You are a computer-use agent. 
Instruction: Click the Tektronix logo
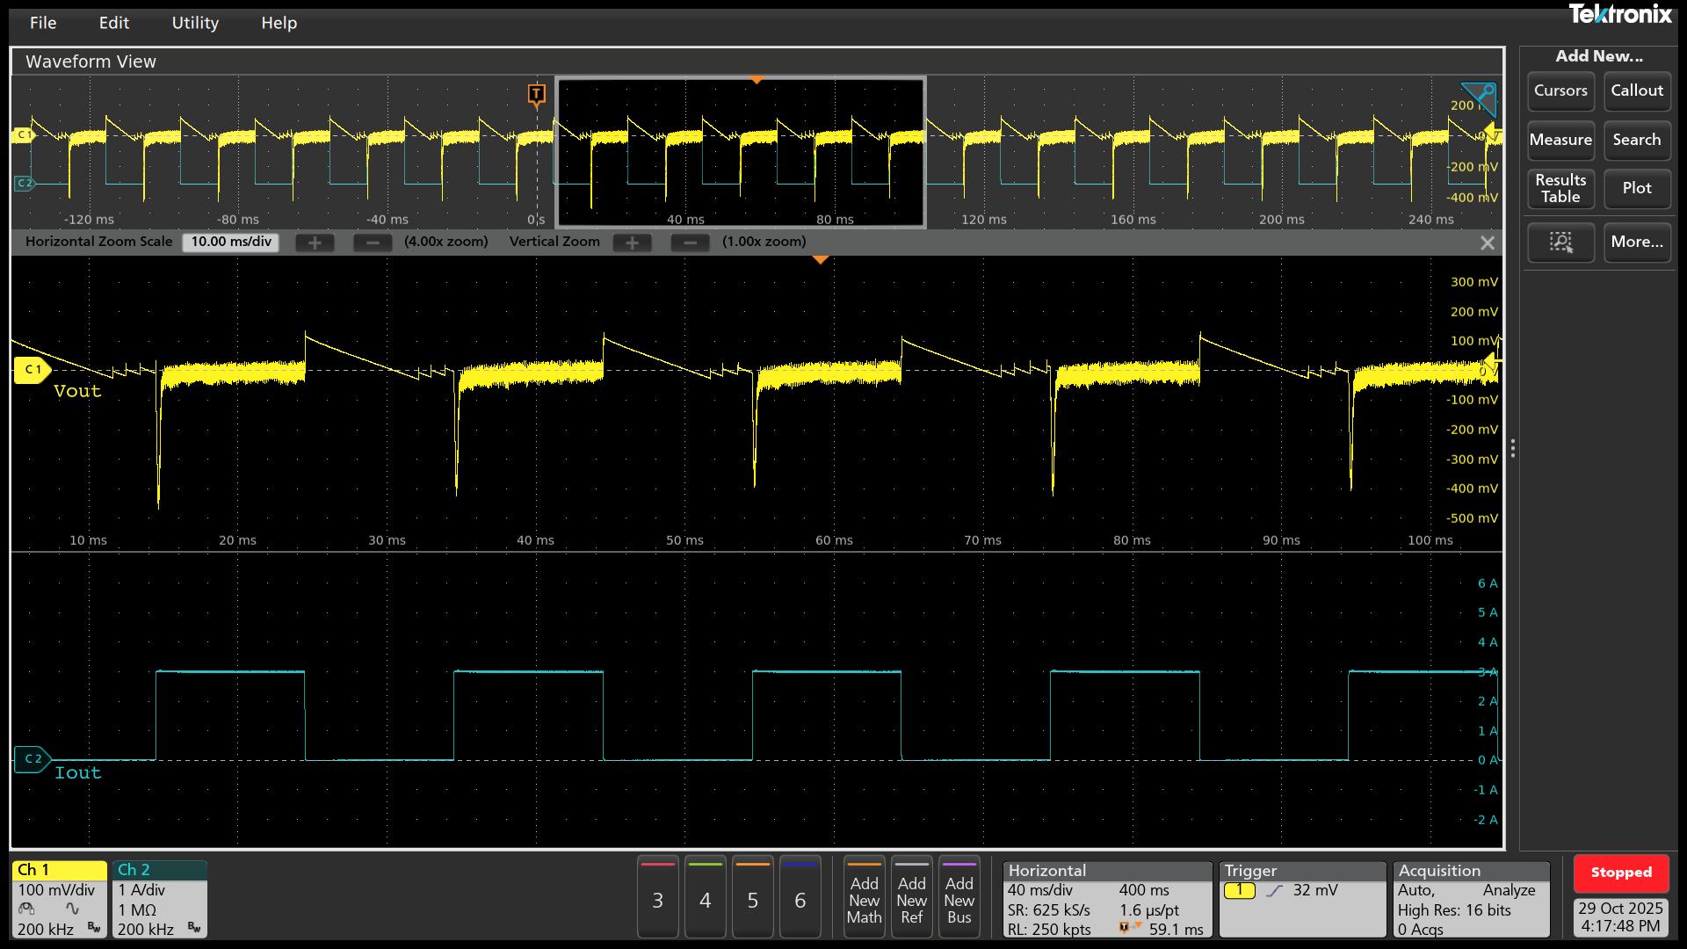pos(1621,14)
